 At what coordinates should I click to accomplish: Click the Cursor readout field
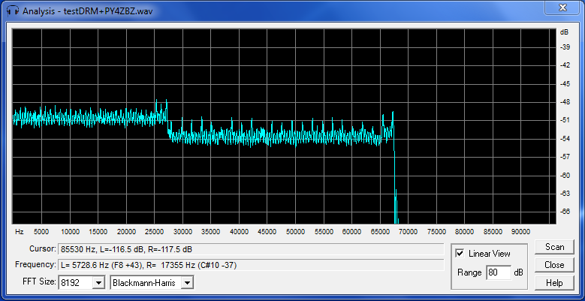tap(250, 248)
